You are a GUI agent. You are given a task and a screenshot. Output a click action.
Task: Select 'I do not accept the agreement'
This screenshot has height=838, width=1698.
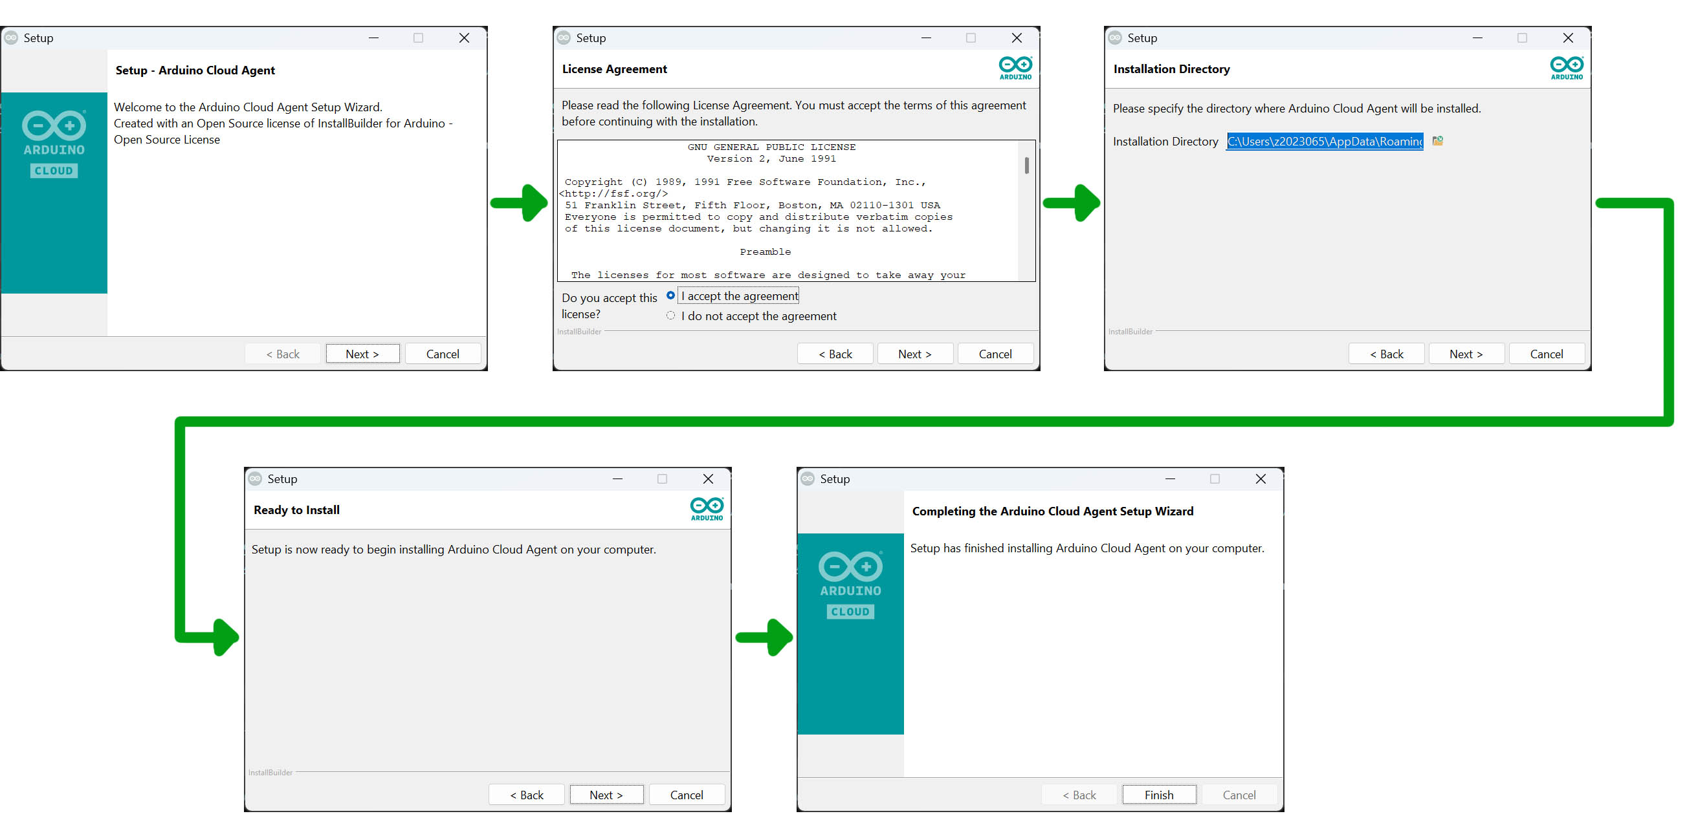tap(670, 316)
